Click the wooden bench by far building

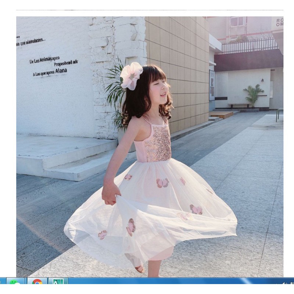pyautogui.click(x=239, y=105)
